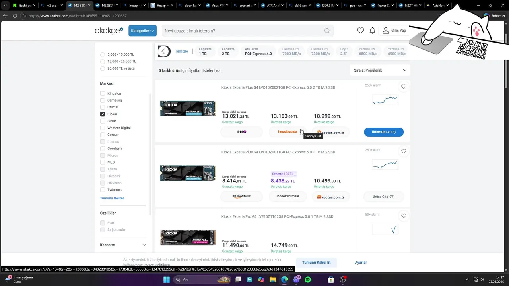Reload the page with refresh icon

pyautogui.click(x=15, y=16)
